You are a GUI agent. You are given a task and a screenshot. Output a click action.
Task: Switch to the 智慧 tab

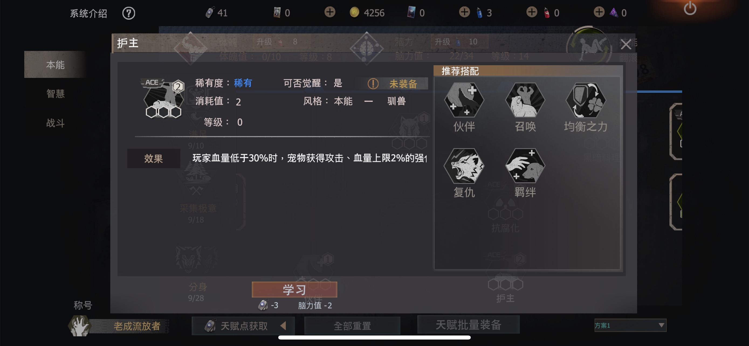[x=55, y=94]
